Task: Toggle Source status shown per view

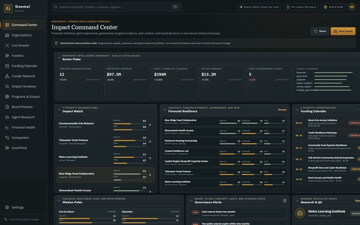Action: tap(259, 7)
